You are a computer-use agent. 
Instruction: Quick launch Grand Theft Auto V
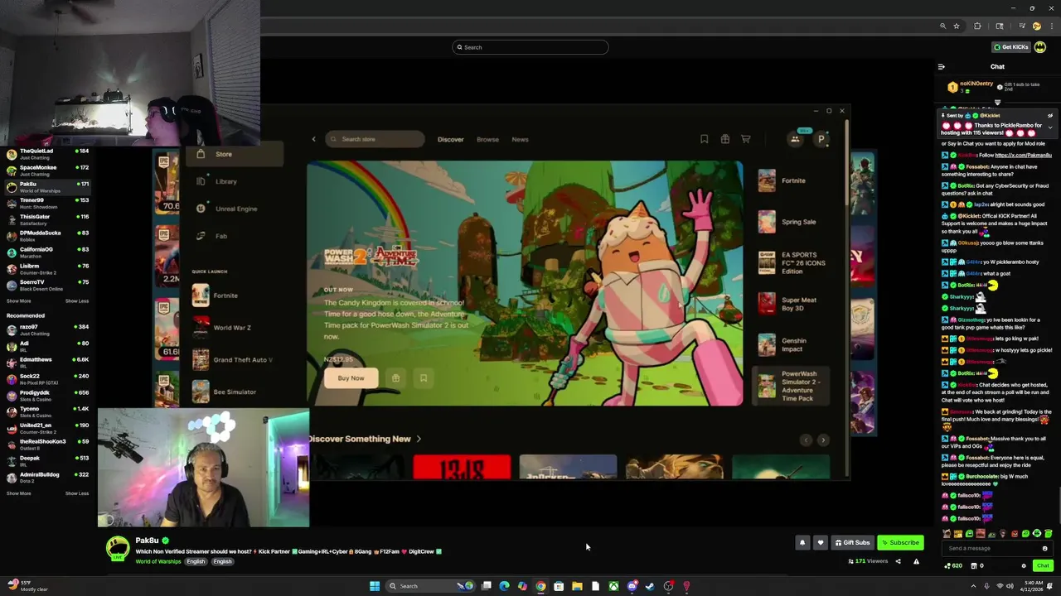click(235, 360)
